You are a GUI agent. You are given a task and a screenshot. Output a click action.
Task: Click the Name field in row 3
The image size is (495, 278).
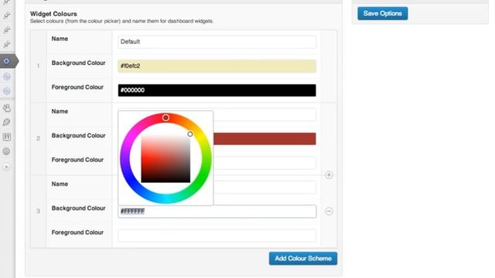[265, 187]
